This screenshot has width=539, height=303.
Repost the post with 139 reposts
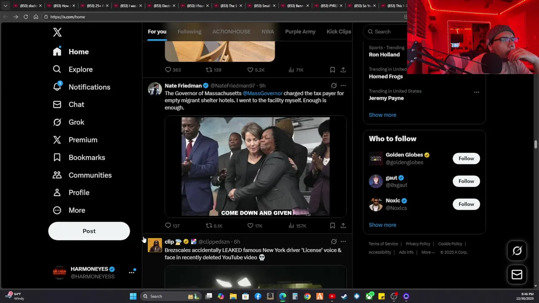(x=213, y=70)
